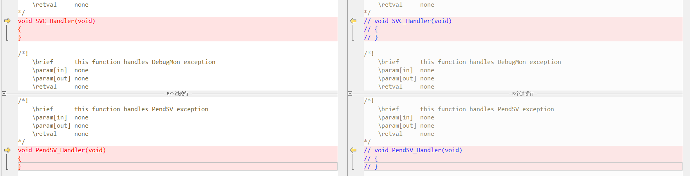The width and height of the screenshot is (690, 176).
Task: Select left line 'void SVC_Handler(void)'
Action: (57, 21)
